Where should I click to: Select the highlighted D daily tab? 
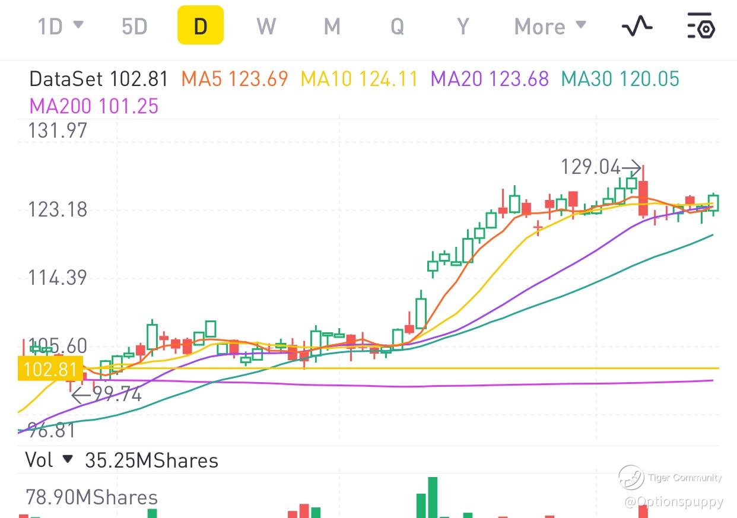click(201, 26)
